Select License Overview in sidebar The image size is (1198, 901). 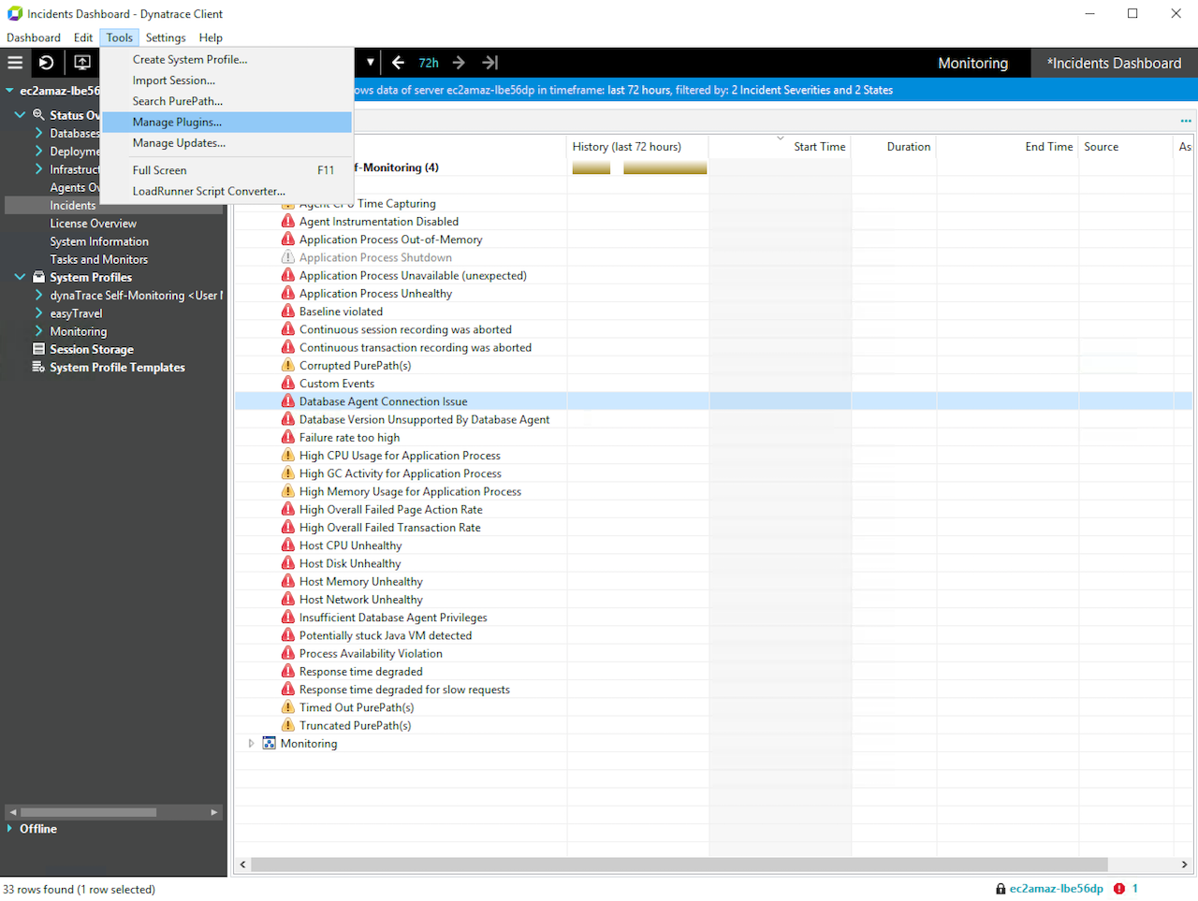pos(93,224)
